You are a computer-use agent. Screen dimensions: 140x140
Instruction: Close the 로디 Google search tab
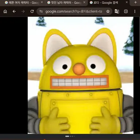127,2
